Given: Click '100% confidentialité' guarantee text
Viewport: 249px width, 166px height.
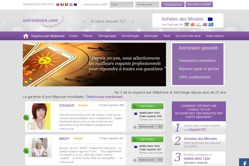Looking at the screenshot, I should point(195,77).
